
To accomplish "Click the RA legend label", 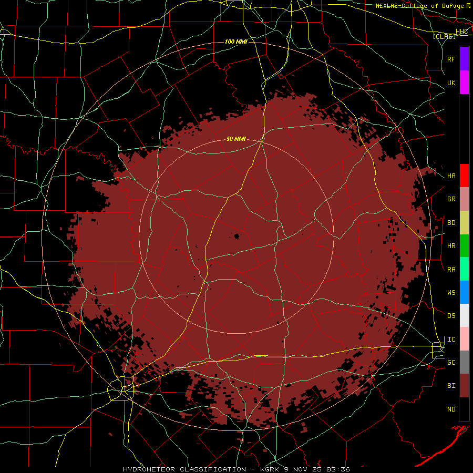I will [x=451, y=269].
